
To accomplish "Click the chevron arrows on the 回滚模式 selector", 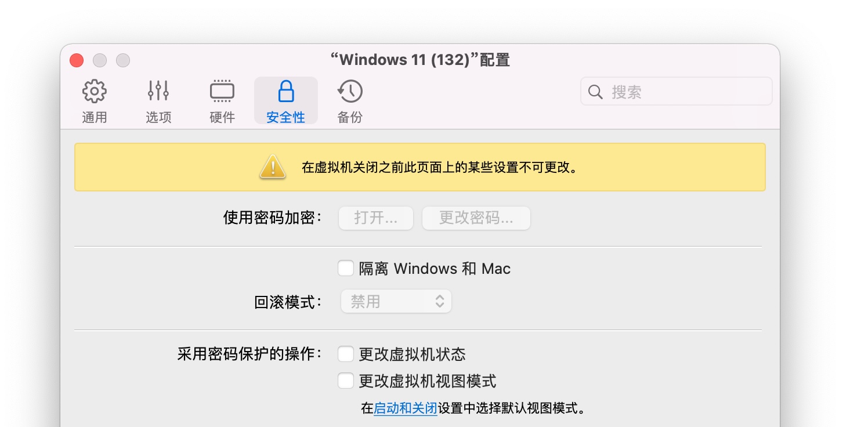I will point(440,301).
